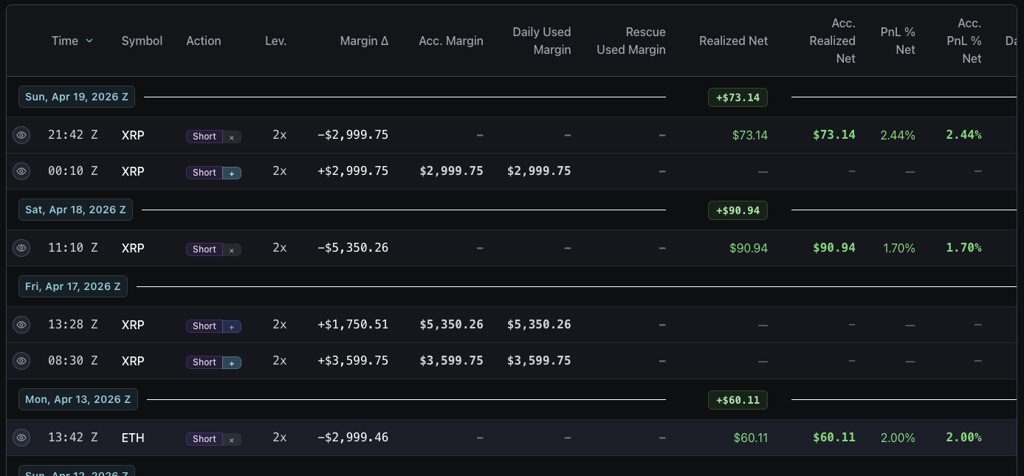The height and width of the screenshot is (476, 1024).
Task: Click the × icon beside Short on the 11:10 Z row
Action: click(x=231, y=249)
